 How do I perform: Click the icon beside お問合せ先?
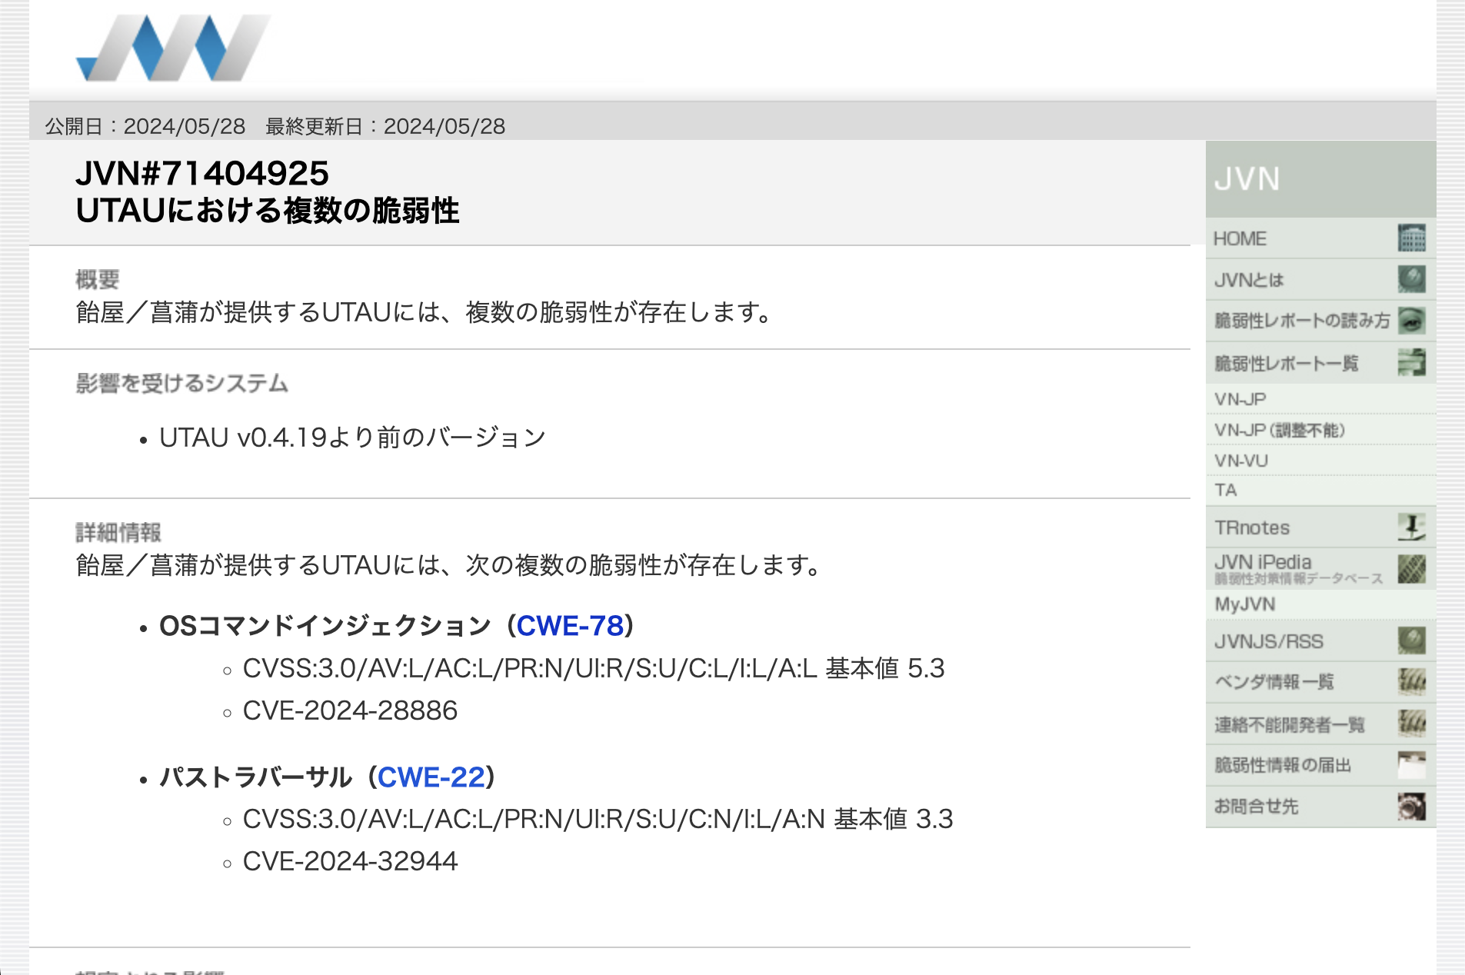coord(1411,807)
